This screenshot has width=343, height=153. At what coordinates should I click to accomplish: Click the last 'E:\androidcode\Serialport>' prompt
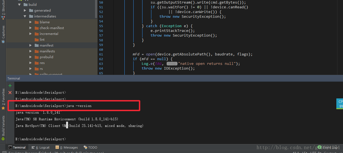41,139
